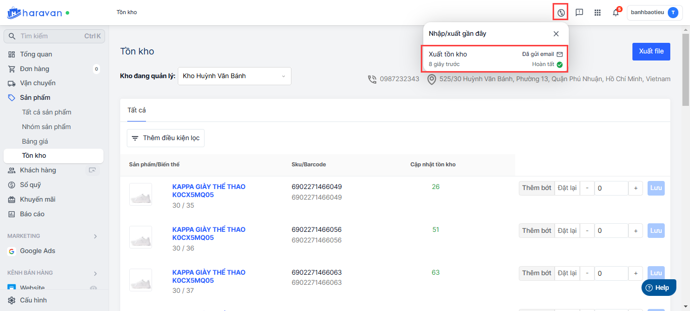Open the Kho Huỳnh Văn Bánh warehouse dropdown

click(234, 76)
